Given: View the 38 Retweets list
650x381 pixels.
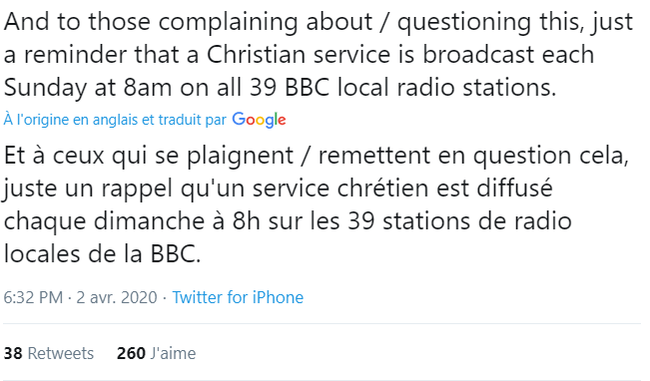Looking at the screenshot, I should click(x=49, y=353).
